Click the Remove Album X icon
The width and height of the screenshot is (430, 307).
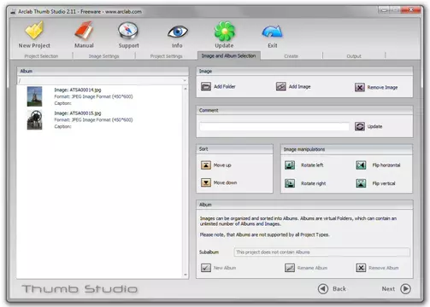(361, 268)
